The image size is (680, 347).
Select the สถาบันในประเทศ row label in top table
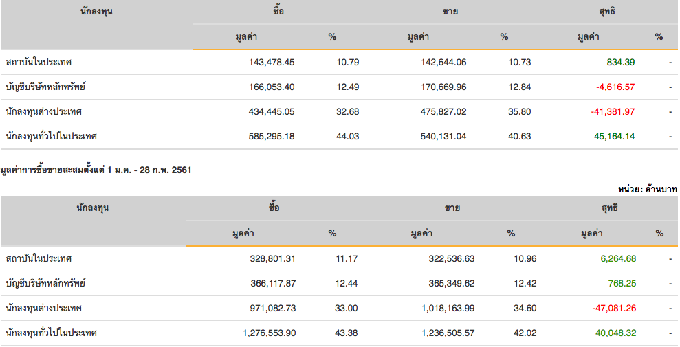coord(39,63)
